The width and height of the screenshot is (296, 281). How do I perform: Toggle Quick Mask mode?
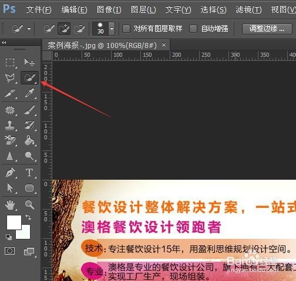click(9, 251)
